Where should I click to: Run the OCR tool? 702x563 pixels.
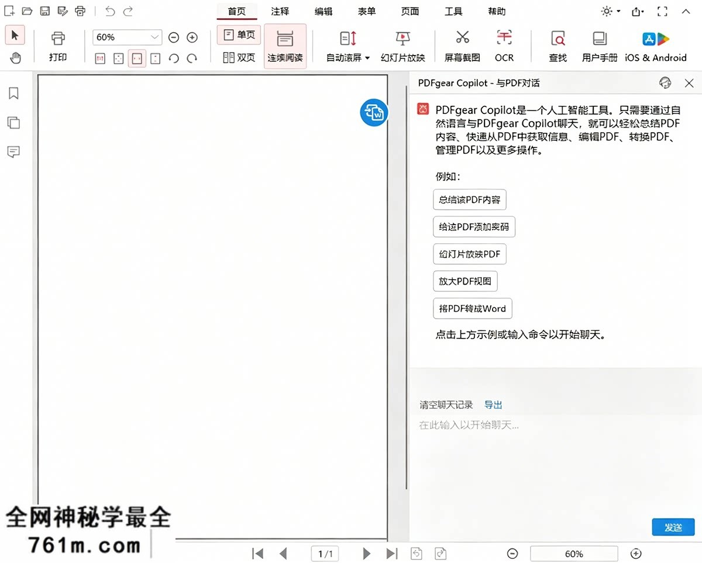point(504,46)
